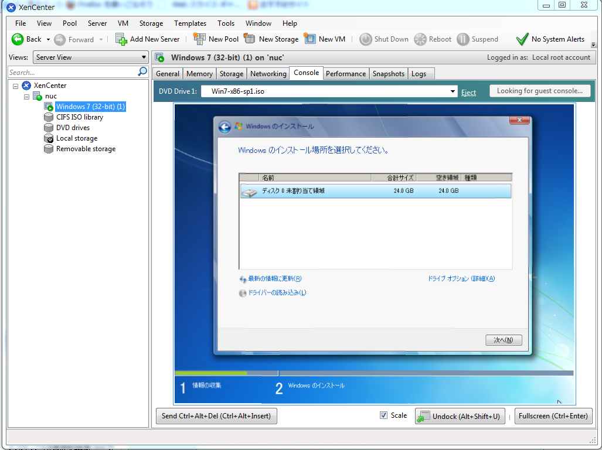
Task: Switch to the Networking tab
Action: click(268, 74)
